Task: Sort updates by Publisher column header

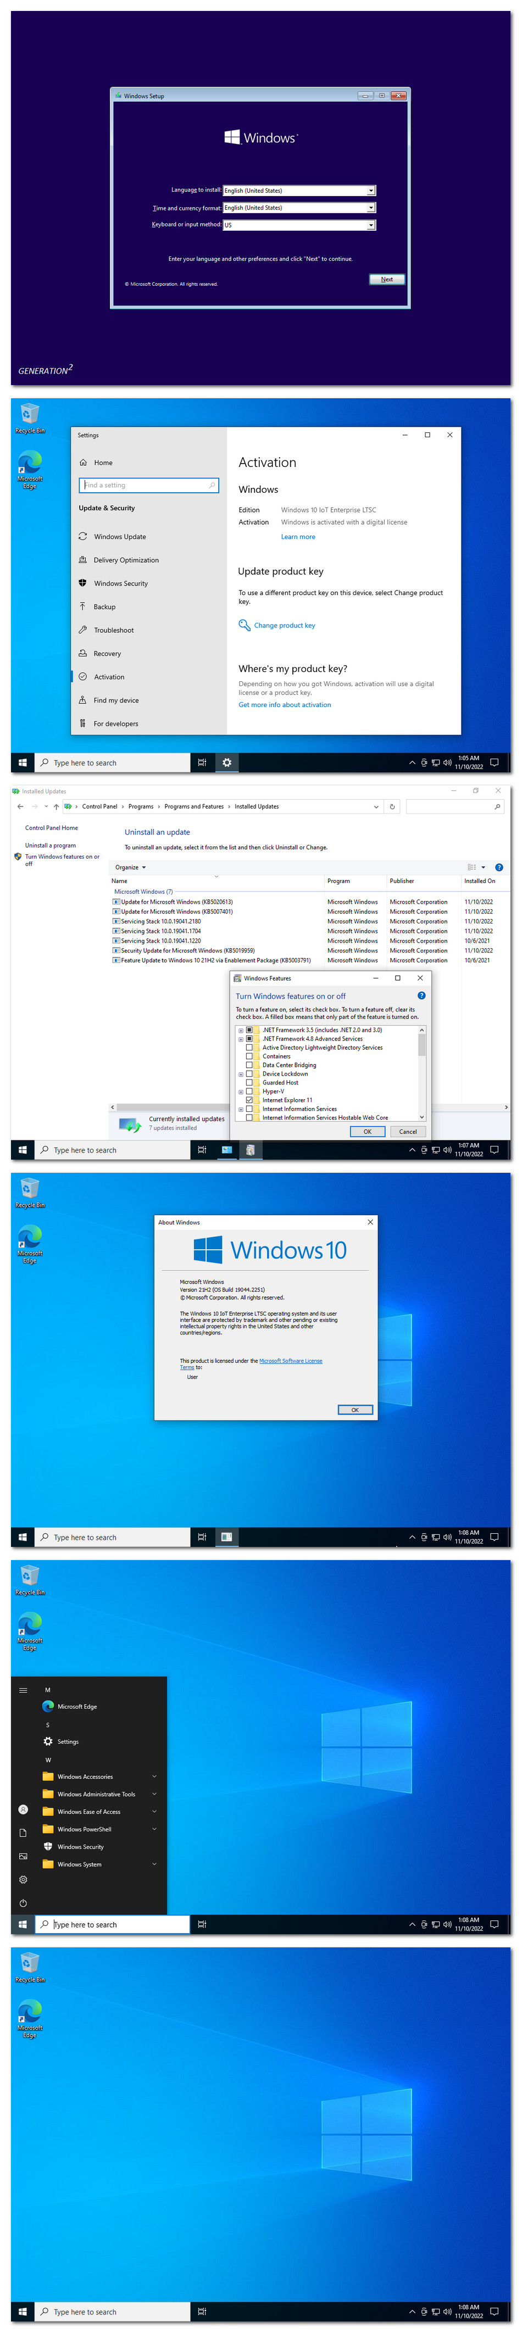Action: tap(423, 881)
